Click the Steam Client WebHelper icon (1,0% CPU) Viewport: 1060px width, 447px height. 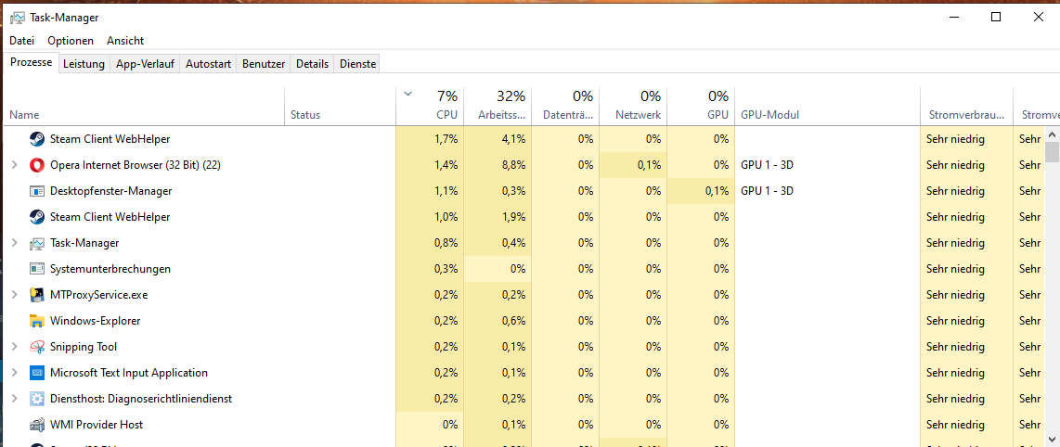37,217
